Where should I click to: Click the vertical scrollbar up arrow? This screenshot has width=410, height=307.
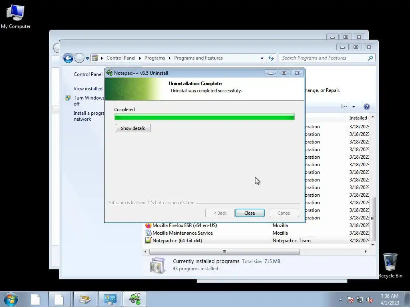[373, 117]
